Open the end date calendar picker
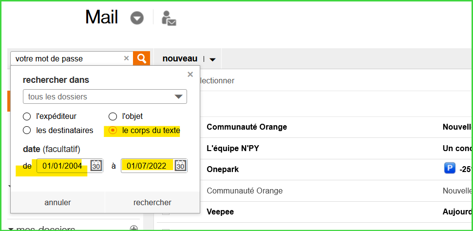This screenshot has width=473, height=231. click(180, 166)
